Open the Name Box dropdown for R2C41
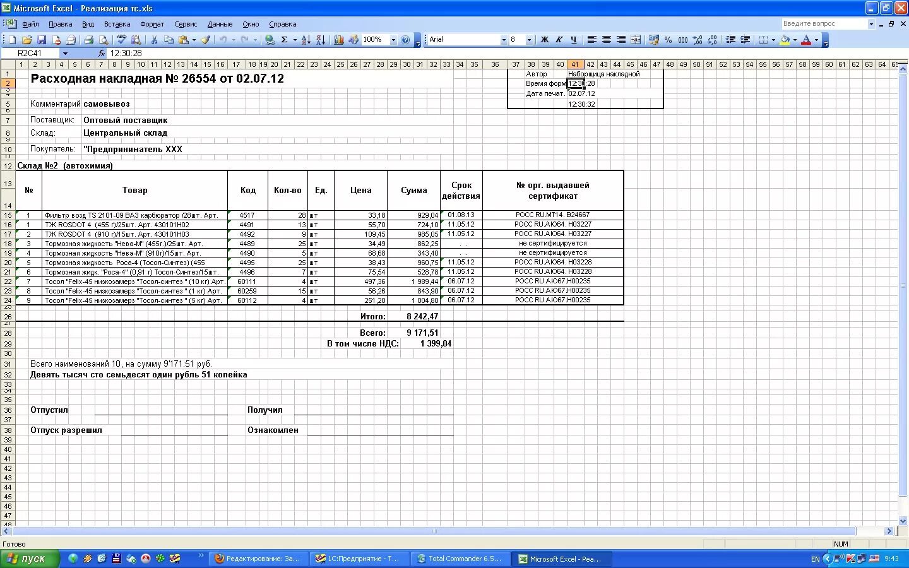 coord(65,54)
